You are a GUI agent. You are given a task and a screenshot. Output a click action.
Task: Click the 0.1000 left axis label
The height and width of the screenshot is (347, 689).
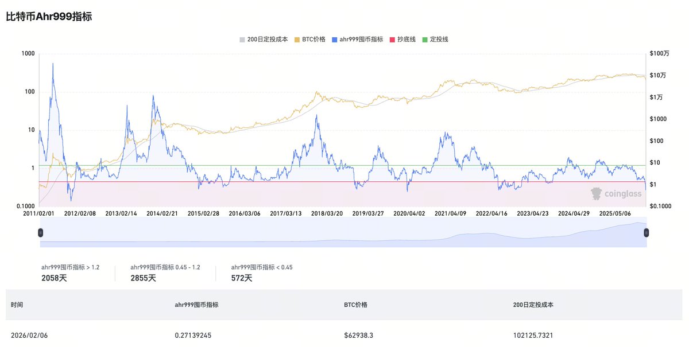26,206
